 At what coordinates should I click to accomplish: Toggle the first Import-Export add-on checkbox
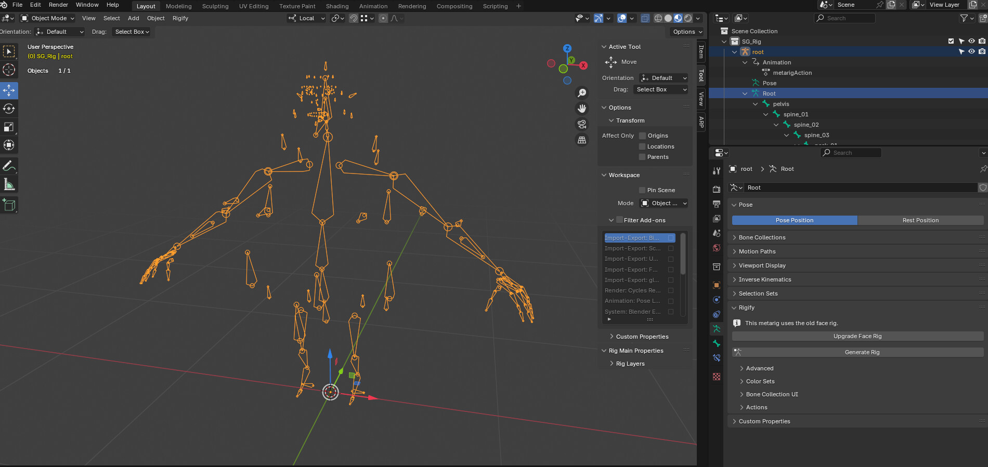click(x=671, y=238)
